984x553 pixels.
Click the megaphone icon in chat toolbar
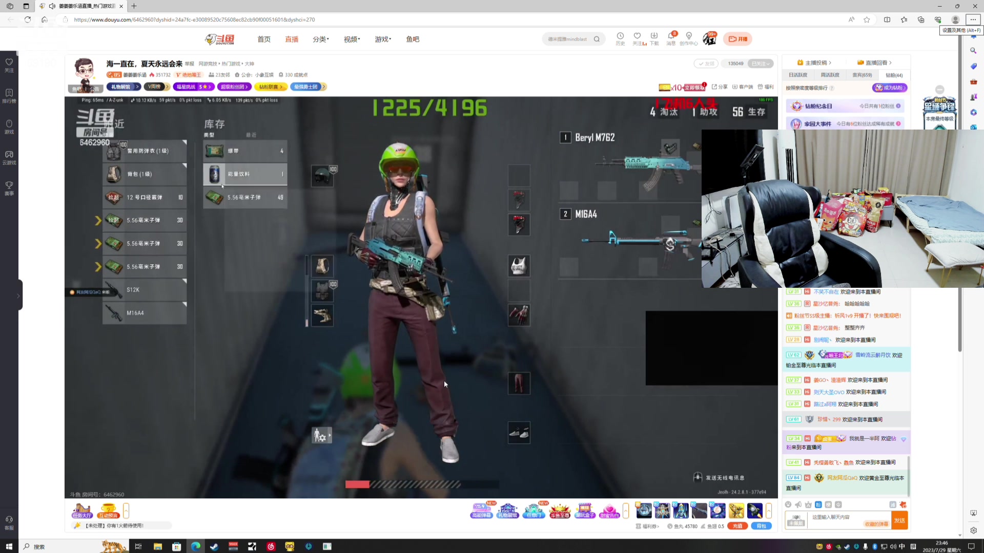798,504
